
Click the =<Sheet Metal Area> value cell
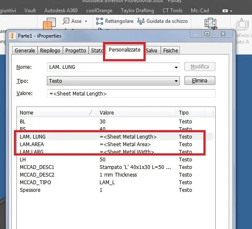125,144
